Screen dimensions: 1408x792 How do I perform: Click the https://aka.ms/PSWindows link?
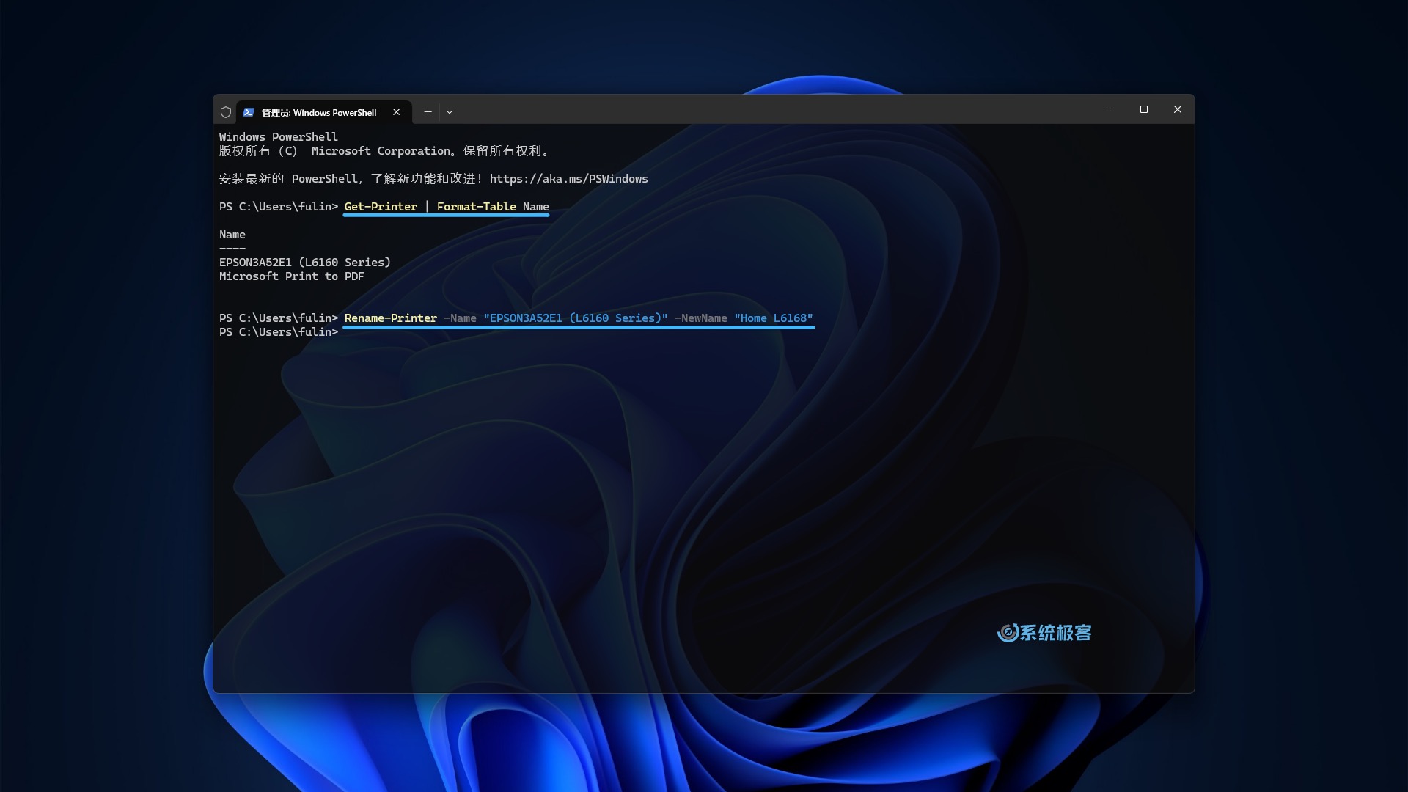569,179
